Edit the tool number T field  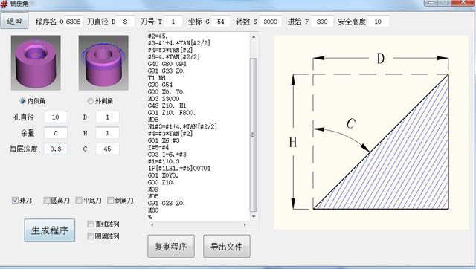click(173, 22)
